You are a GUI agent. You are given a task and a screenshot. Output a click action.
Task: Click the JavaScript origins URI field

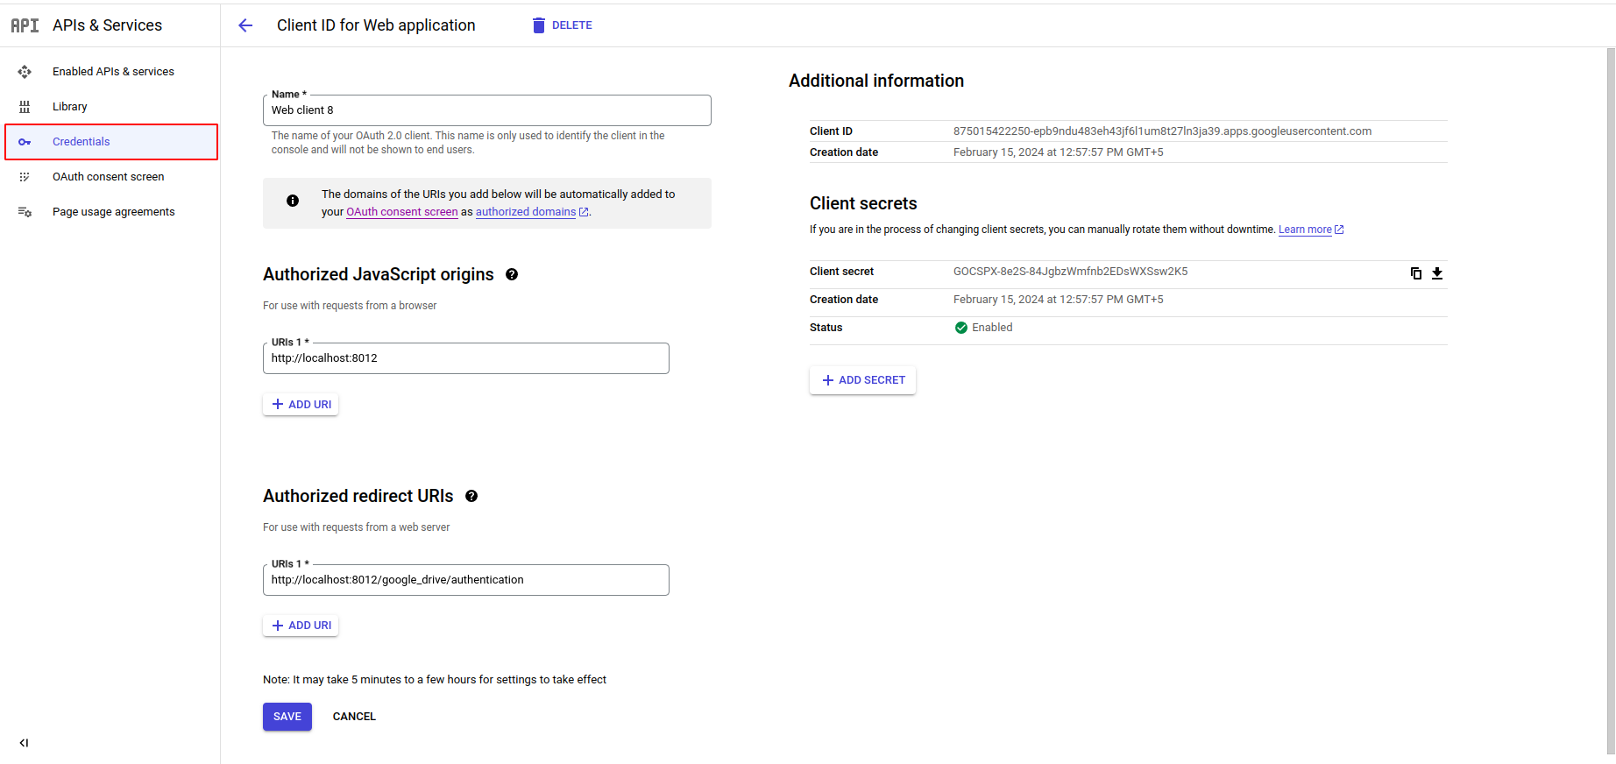(466, 358)
